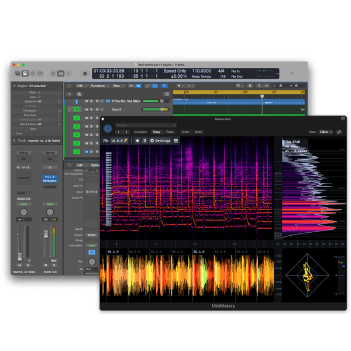Click the horizontal zoom slider in the Tracks area
This screenshot has height=351, width=351.
click(300, 86)
